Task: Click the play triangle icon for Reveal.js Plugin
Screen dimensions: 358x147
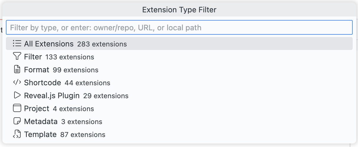Action: point(17,96)
